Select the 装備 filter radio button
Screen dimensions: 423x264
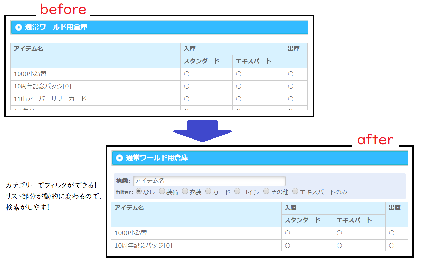click(x=162, y=191)
